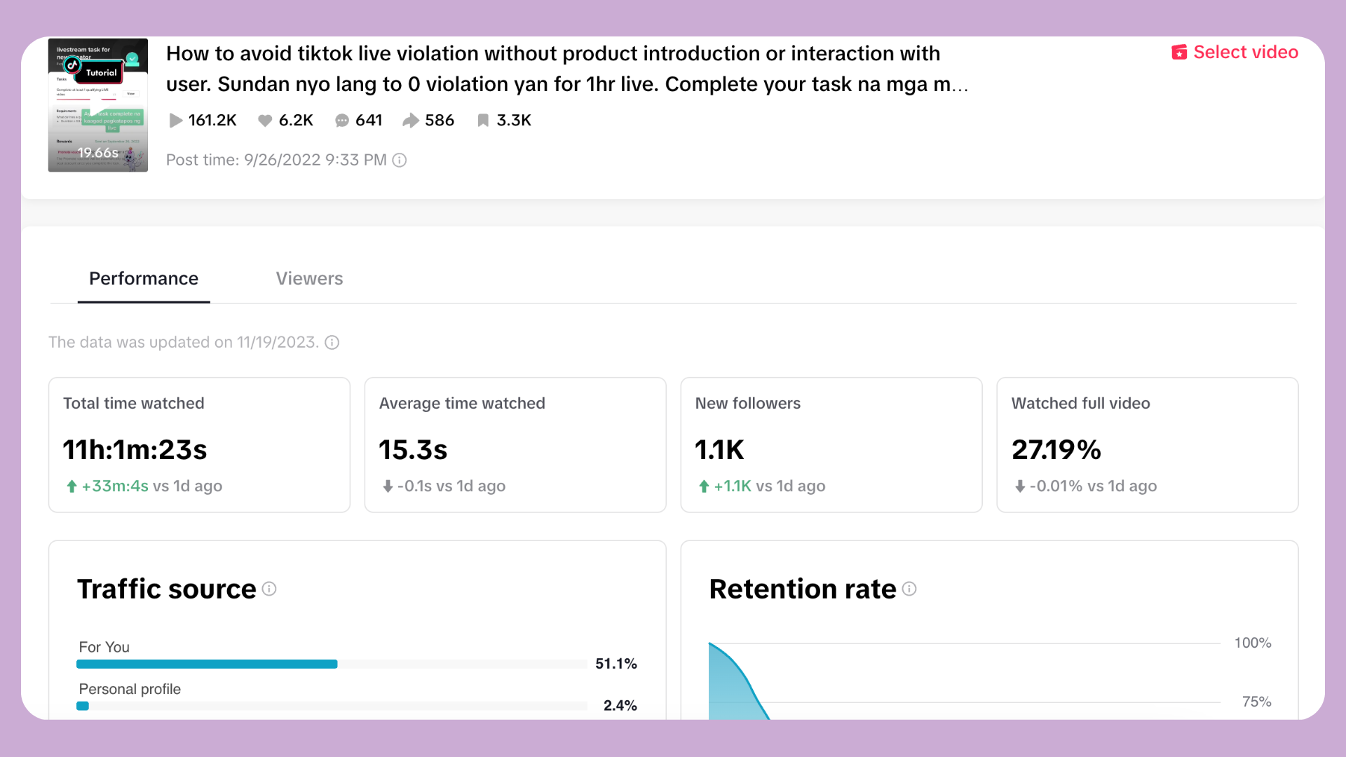Click the Personal profile traffic bar
The width and height of the screenshot is (1346, 757).
coord(83,706)
